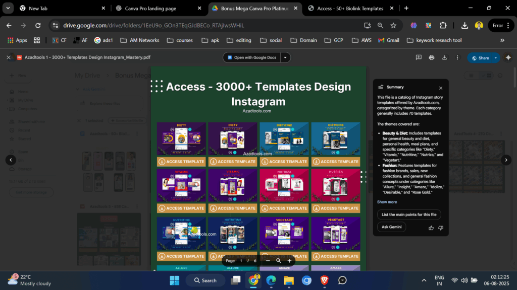Open AM Networks bookmark folder
Image resolution: width=517 pixels, height=290 pixels.
[x=140, y=40]
